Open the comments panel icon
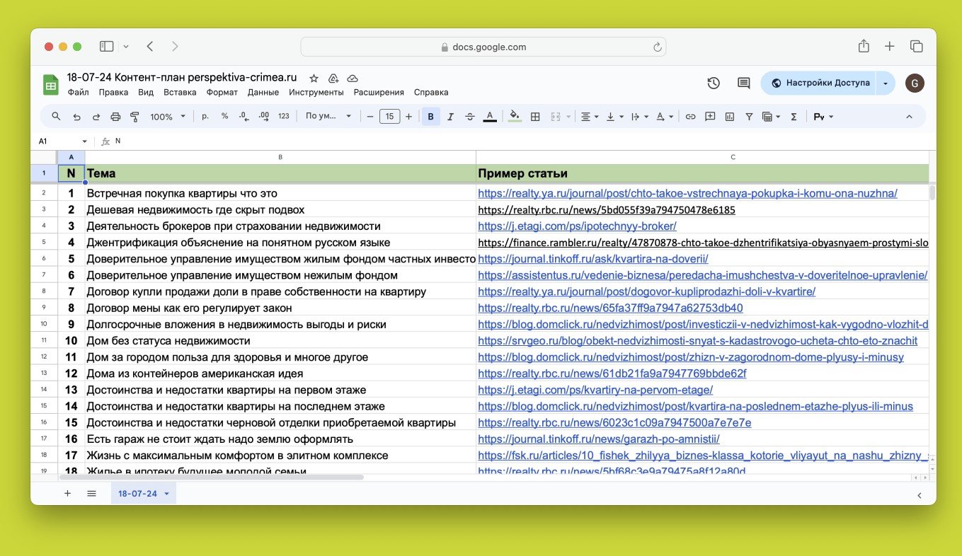The height and width of the screenshot is (556, 962). point(743,83)
